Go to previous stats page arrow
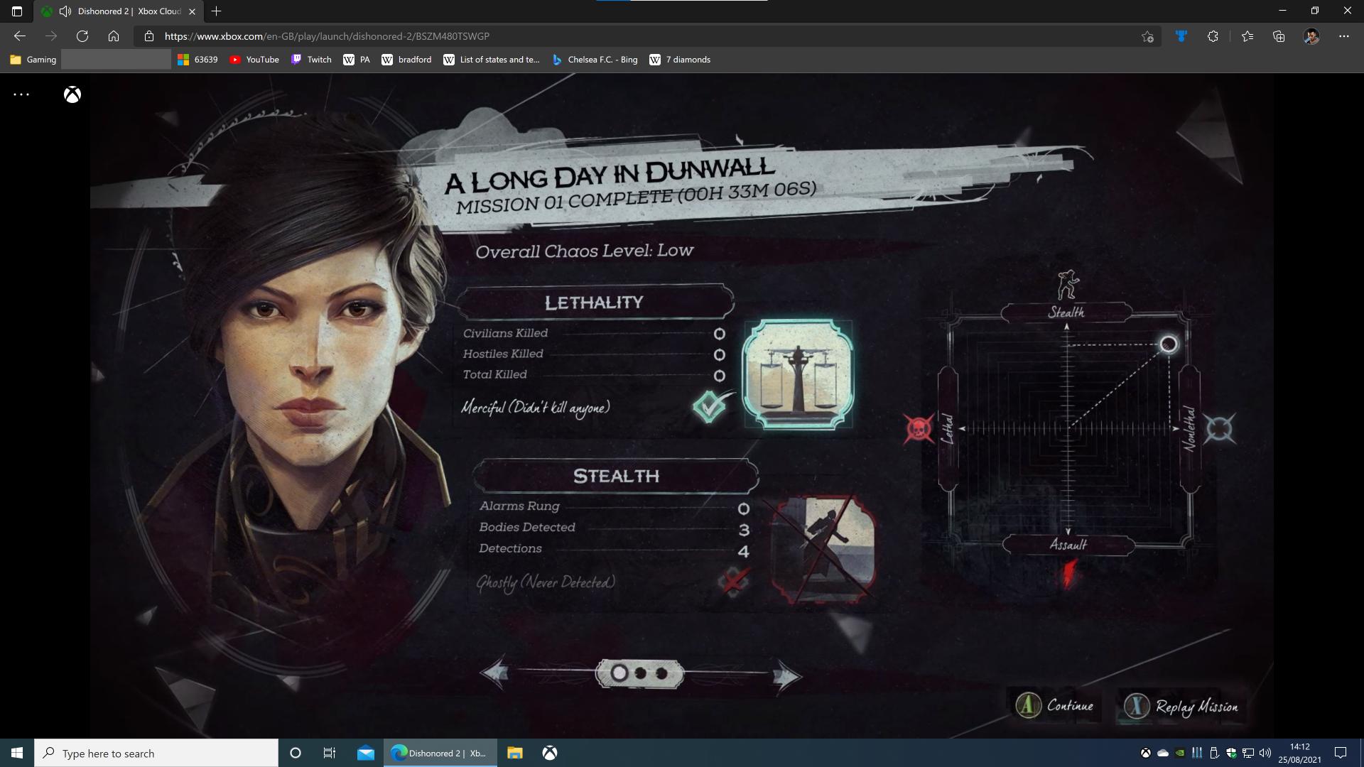This screenshot has height=767, width=1364. pyautogui.click(x=495, y=673)
